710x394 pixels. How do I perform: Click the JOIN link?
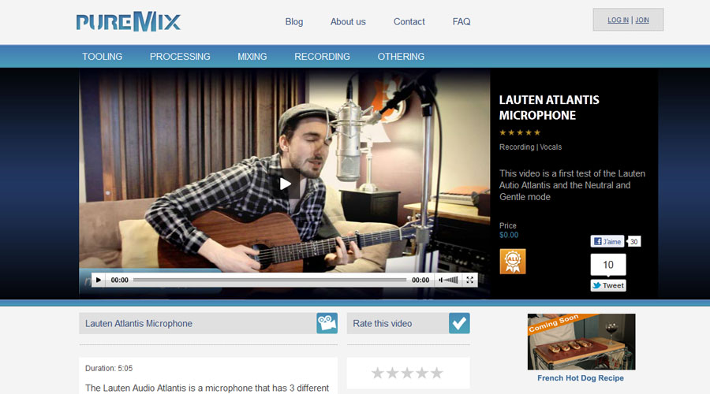click(642, 20)
